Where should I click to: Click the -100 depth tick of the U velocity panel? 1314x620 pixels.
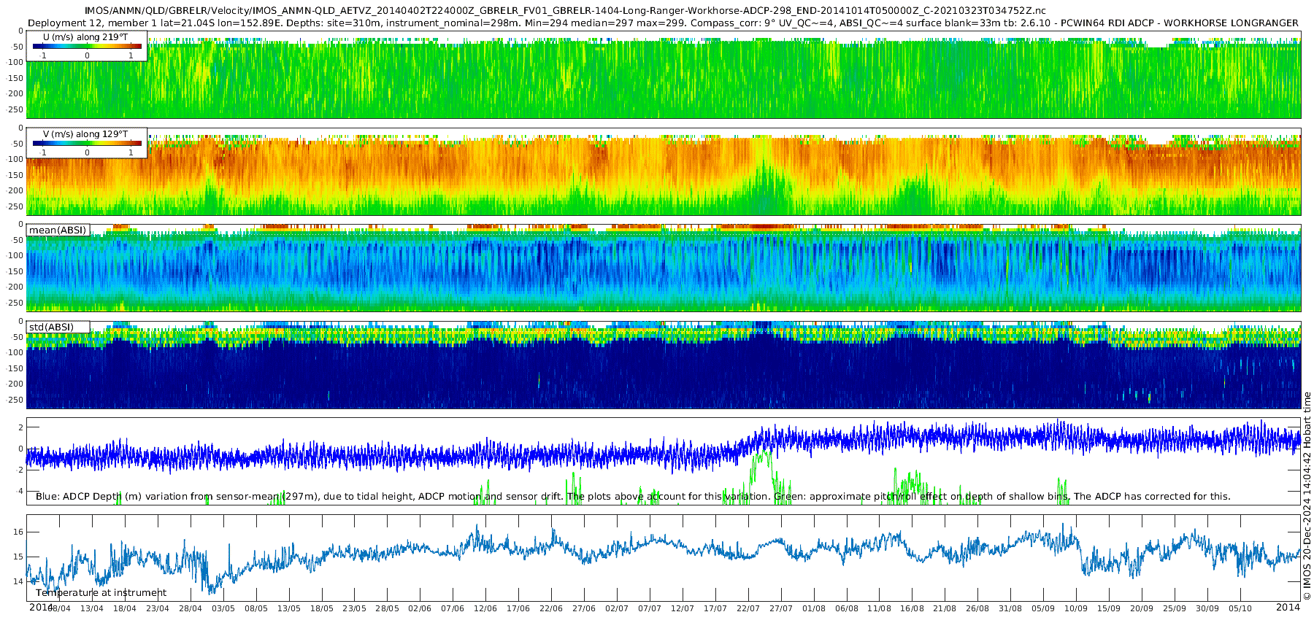click(x=15, y=62)
